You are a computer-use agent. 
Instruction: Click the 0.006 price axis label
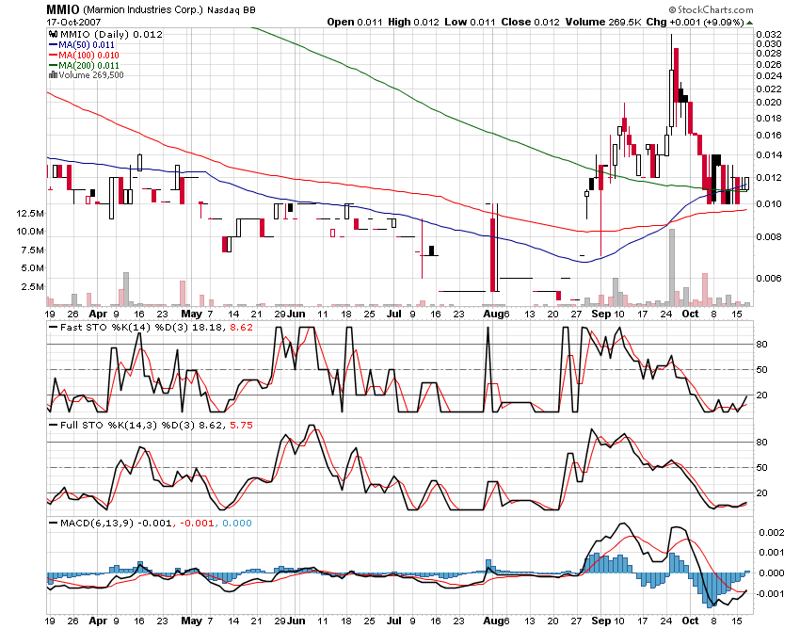point(768,279)
